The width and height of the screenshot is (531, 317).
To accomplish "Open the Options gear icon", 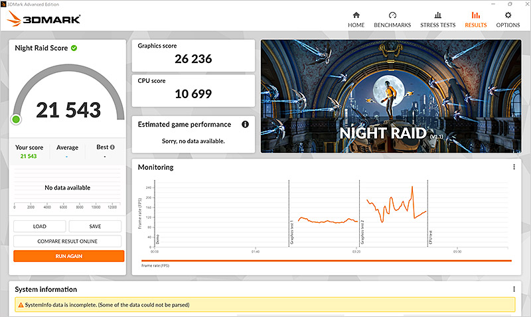I will 508,15.
